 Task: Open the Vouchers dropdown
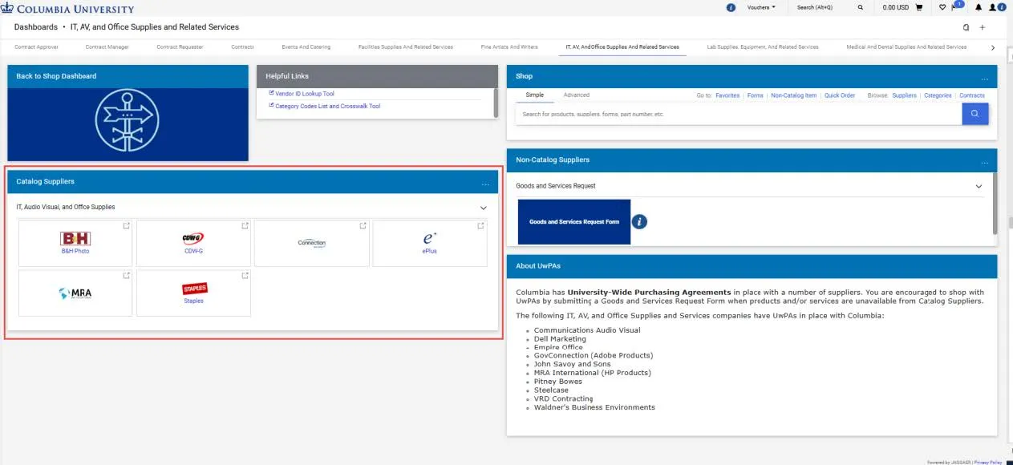pyautogui.click(x=761, y=7)
